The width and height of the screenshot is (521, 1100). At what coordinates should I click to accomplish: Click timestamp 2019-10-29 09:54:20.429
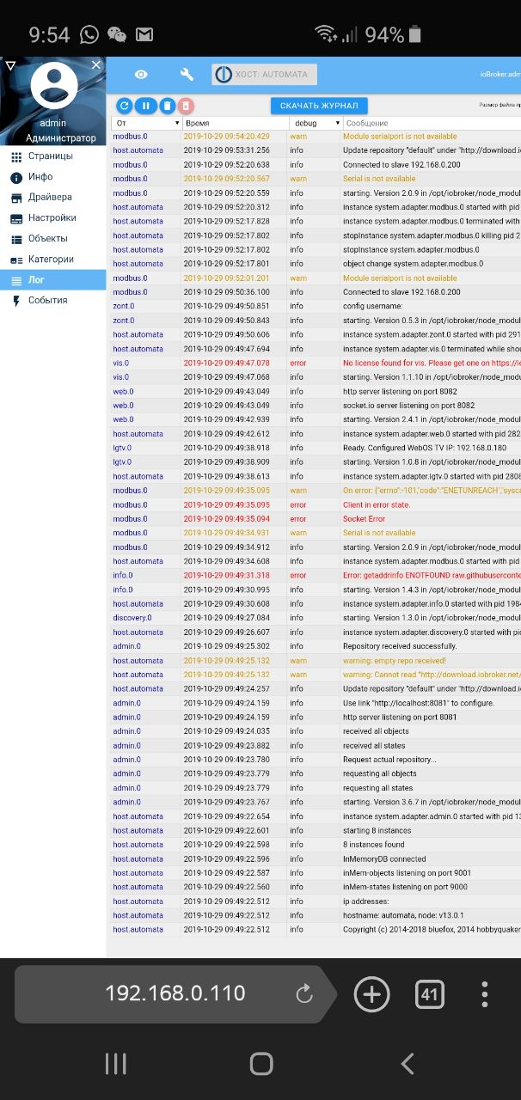tap(226, 137)
